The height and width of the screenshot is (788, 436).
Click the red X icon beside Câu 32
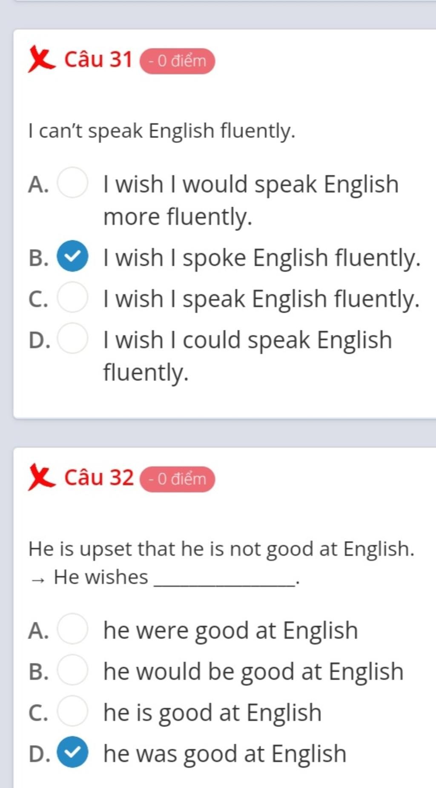(41, 478)
